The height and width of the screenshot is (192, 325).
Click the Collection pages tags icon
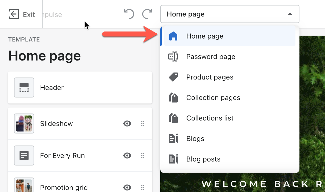click(173, 98)
